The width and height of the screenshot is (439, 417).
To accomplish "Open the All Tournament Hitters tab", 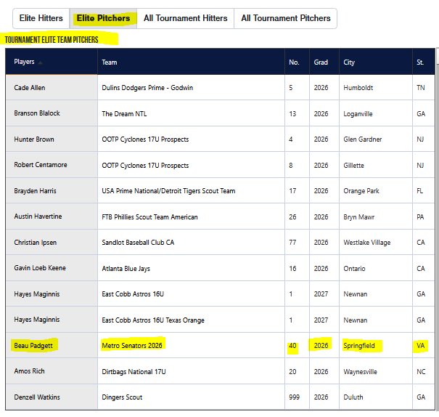I will pos(185,18).
